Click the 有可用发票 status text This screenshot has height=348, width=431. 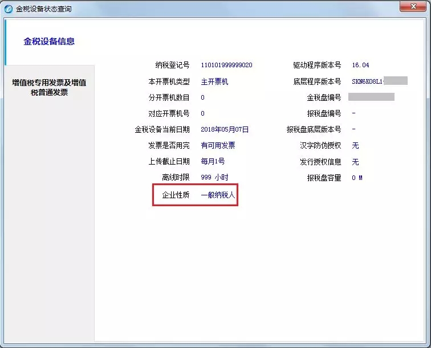click(x=218, y=145)
